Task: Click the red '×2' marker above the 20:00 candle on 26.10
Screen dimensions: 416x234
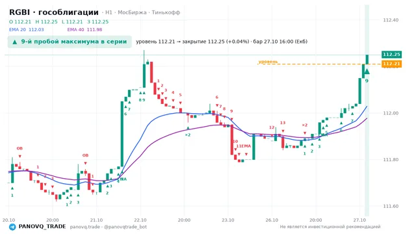Action: tap(305, 125)
